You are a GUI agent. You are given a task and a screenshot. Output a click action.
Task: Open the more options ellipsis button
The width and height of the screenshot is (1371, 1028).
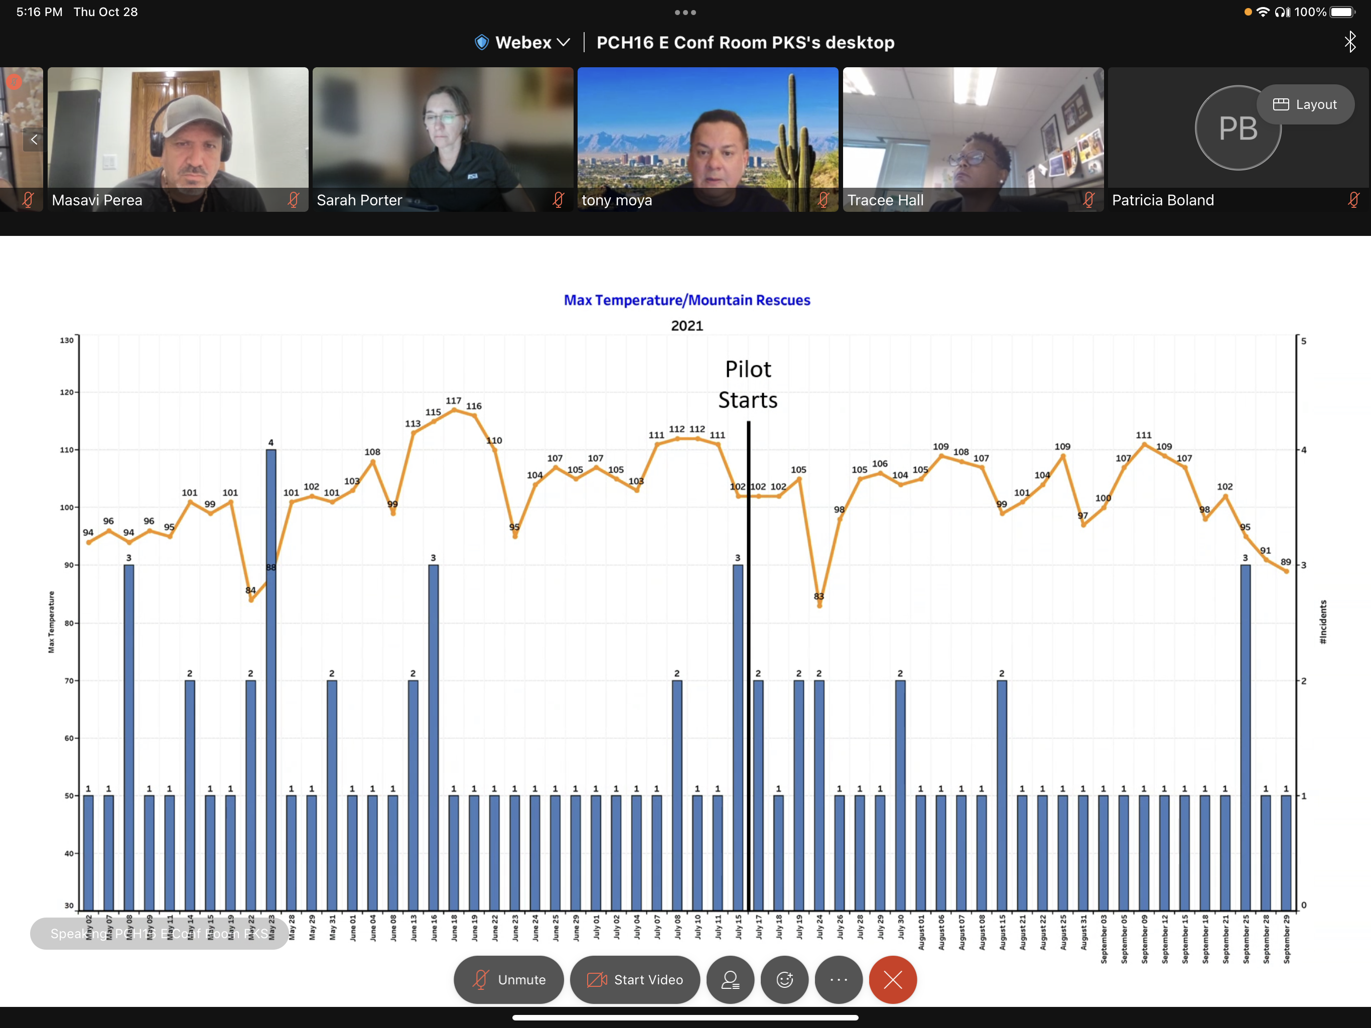[838, 979]
